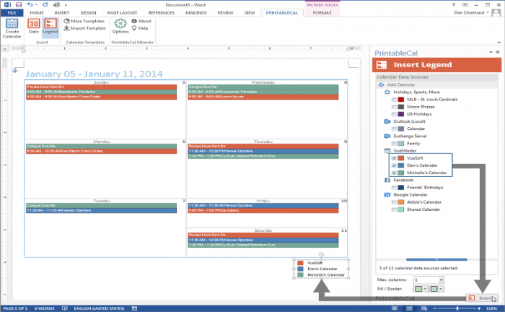The height and width of the screenshot is (312, 505).
Task: Switch to the INSERT tab
Action: point(62,13)
